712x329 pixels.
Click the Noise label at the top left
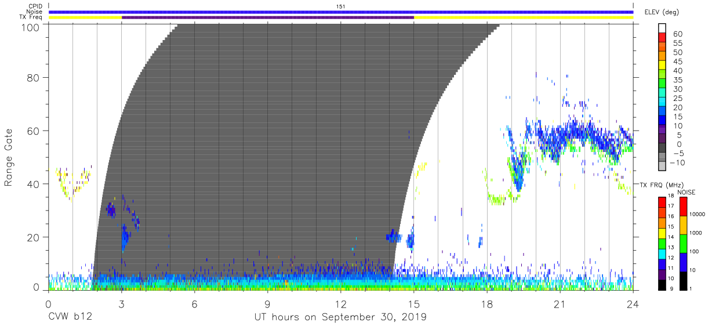35,12
